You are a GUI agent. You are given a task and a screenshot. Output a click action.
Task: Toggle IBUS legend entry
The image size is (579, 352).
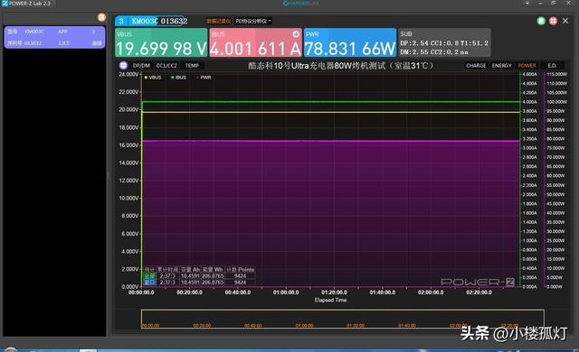179,78
